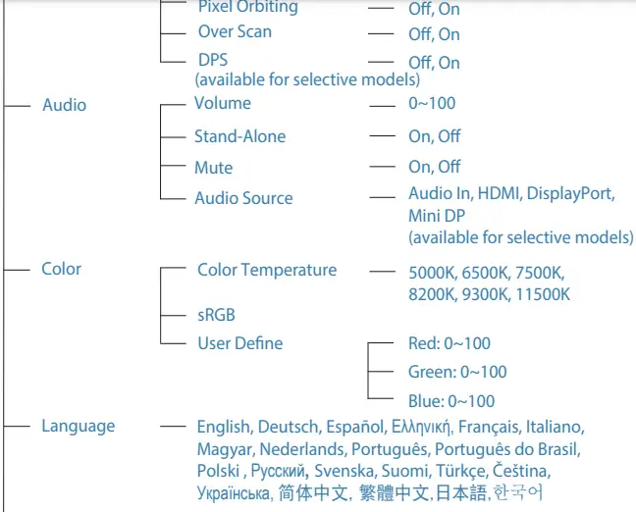Choose the sRGB color option

[x=216, y=315]
